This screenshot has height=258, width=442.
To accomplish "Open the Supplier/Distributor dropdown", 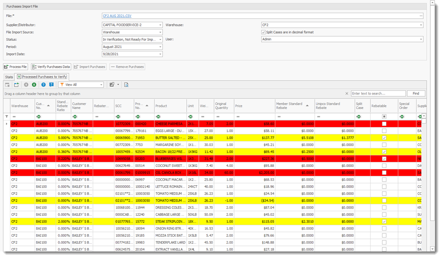I will [161, 25].
